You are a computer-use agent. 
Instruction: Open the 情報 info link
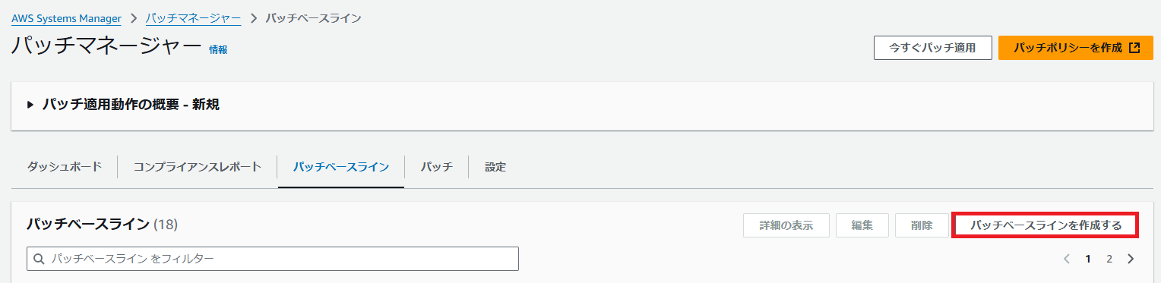click(x=218, y=49)
